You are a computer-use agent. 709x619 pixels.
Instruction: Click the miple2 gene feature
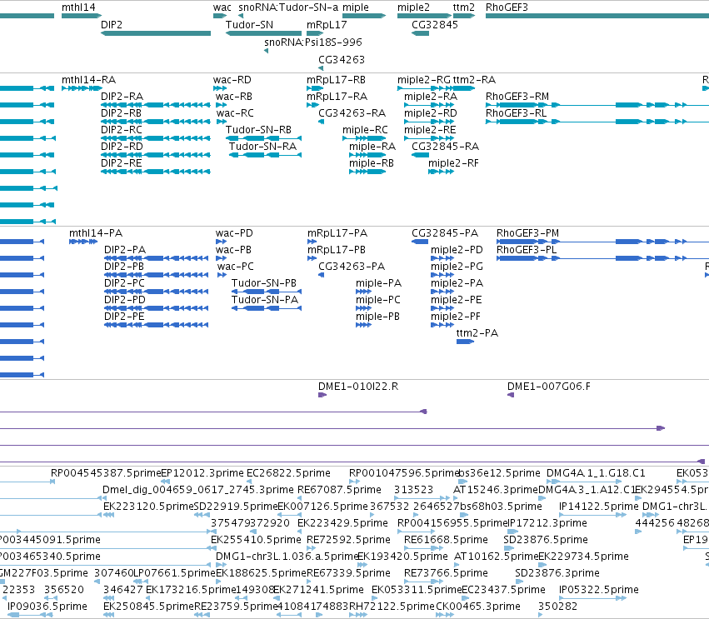coord(424,16)
